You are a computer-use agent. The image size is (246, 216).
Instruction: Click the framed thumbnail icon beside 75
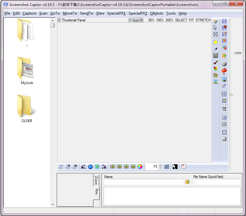pyautogui.click(x=166, y=167)
